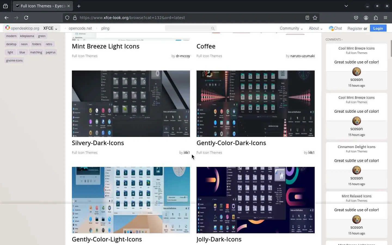Click the Register link
The image size is (392, 245).
(355, 28)
